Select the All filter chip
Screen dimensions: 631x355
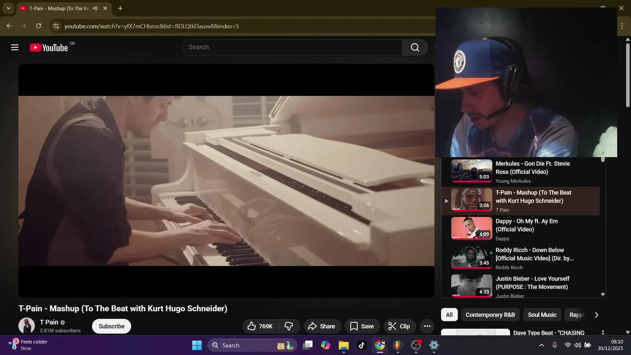pyautogui.click(x=449, y=315)
